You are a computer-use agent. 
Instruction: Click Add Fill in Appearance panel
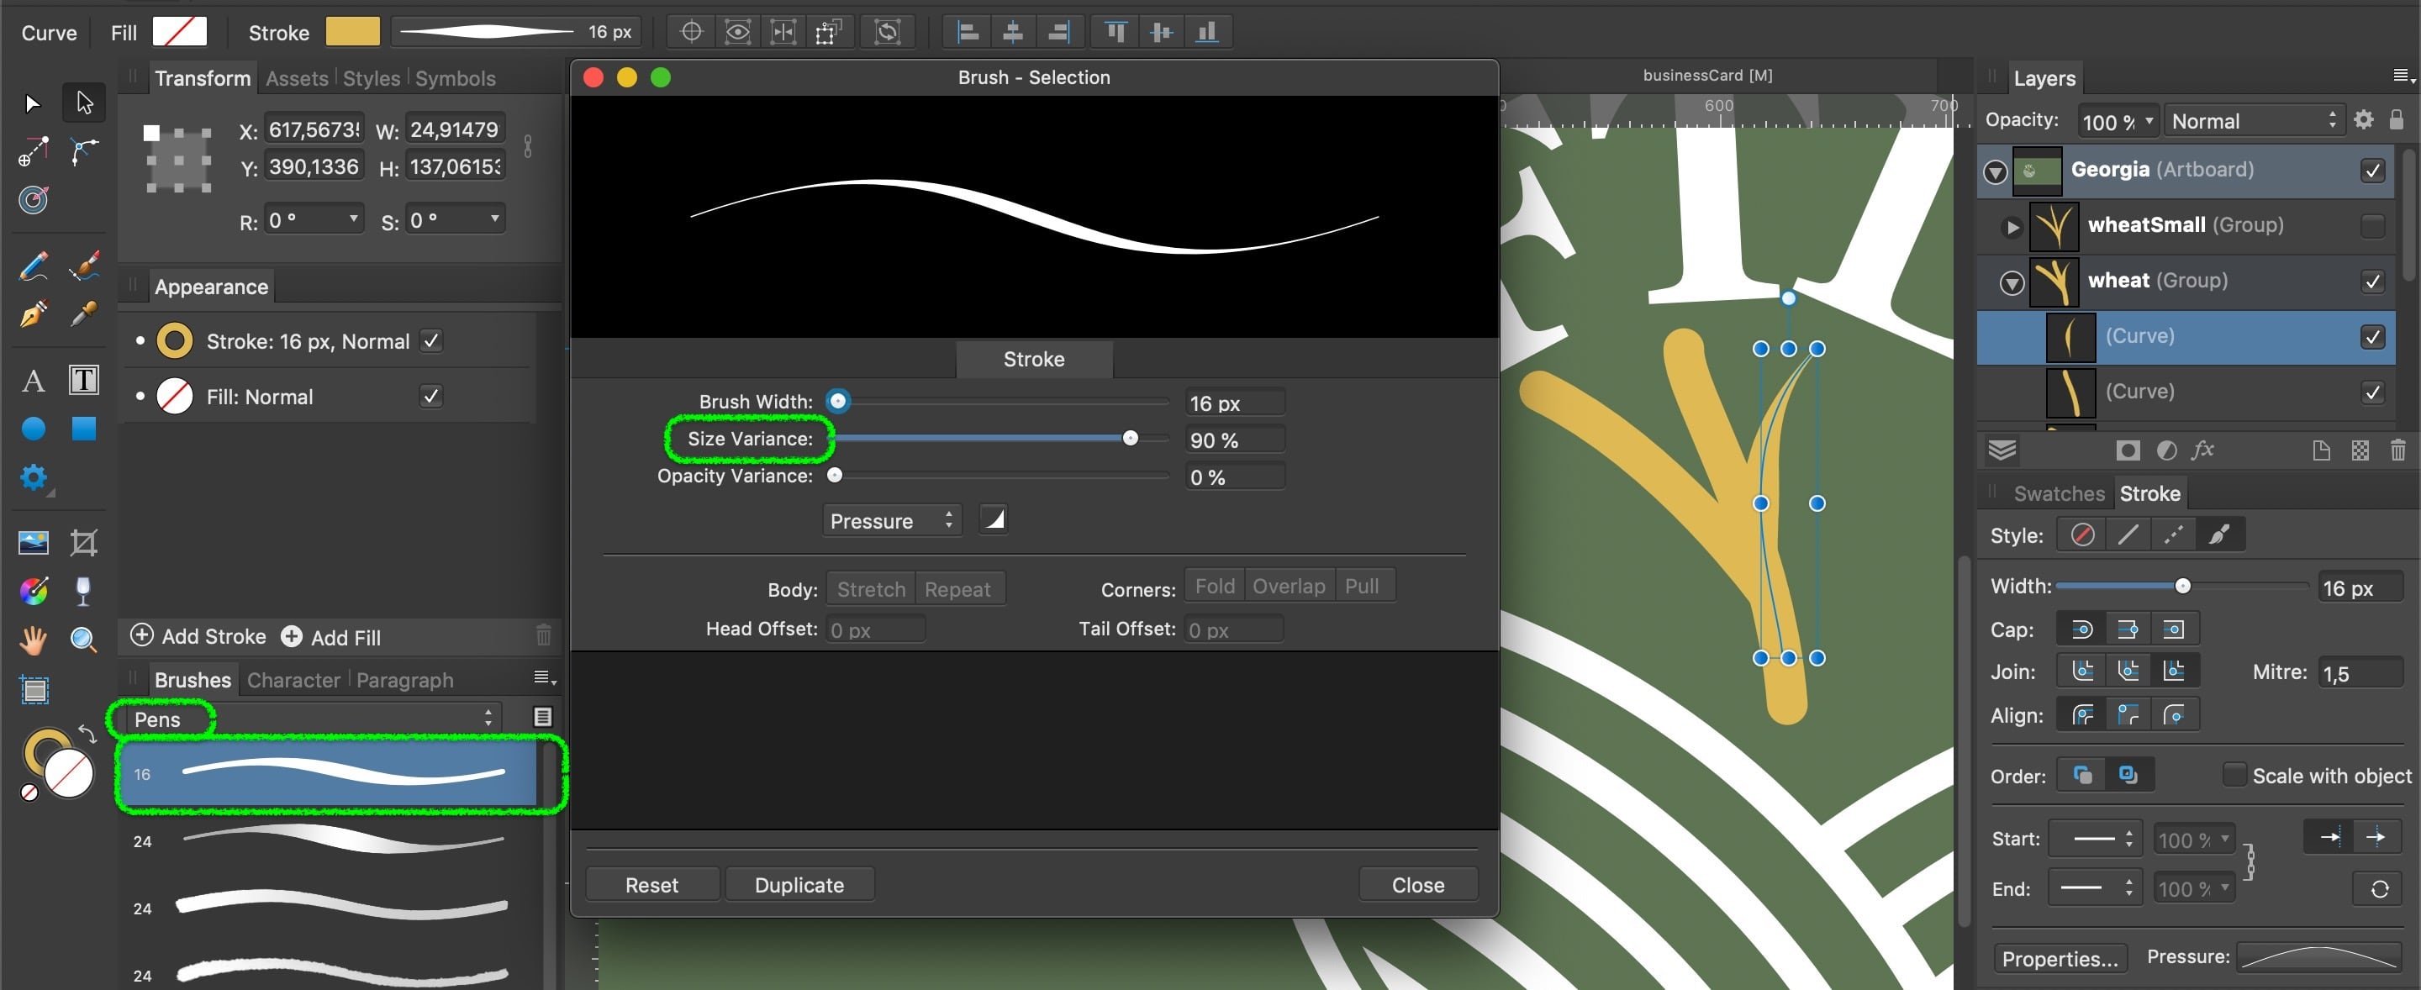(332, 636)
